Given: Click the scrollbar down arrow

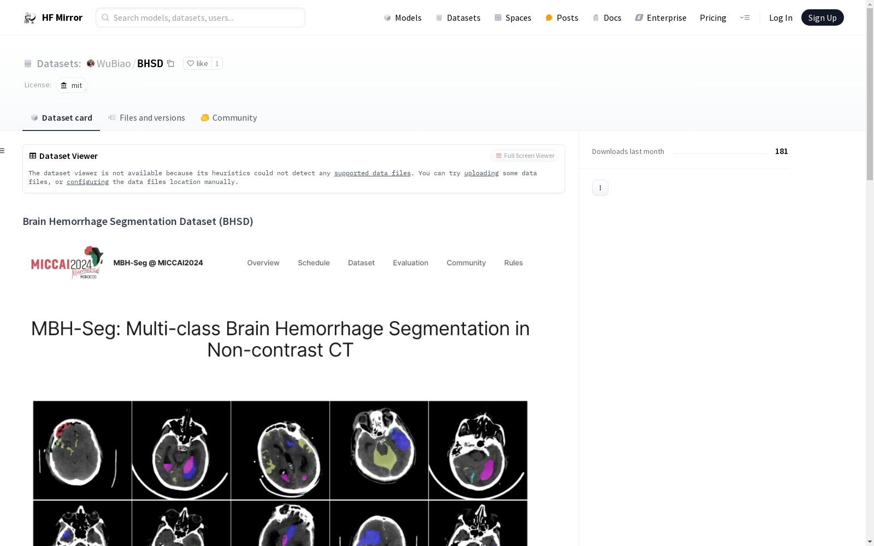Looking at the screenshot, I should [x=870, y=542].
